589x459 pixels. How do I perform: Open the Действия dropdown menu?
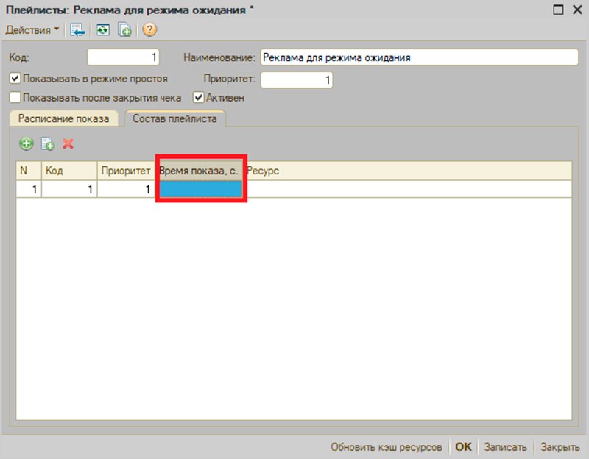[x=32, y=29]
